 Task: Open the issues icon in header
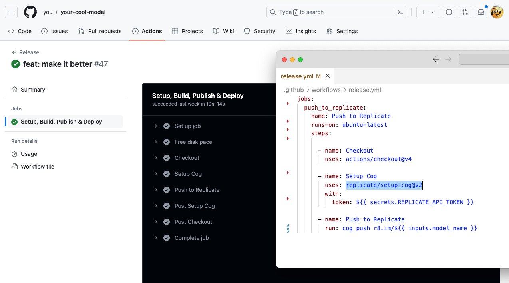pos(449,12)
